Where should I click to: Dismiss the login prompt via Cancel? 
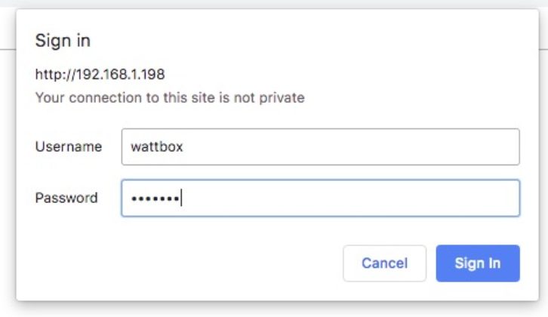click(384, 263)
